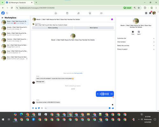Send a thumbs-up like

pos(113,108)
